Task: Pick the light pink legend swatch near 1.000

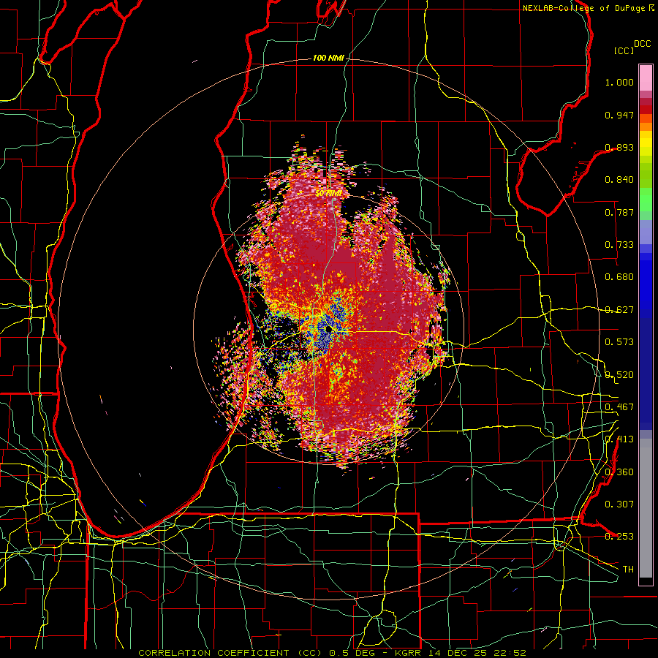Action: (646, 78)
